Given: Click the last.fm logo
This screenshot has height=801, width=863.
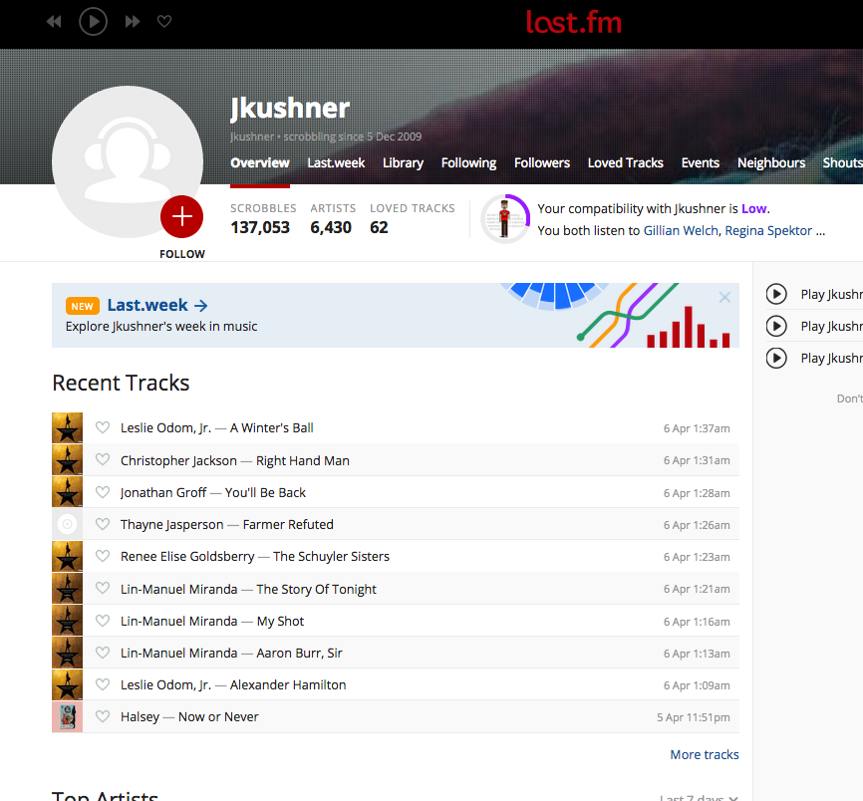Looking at the screenshot, I should click(x=574, y=23).
